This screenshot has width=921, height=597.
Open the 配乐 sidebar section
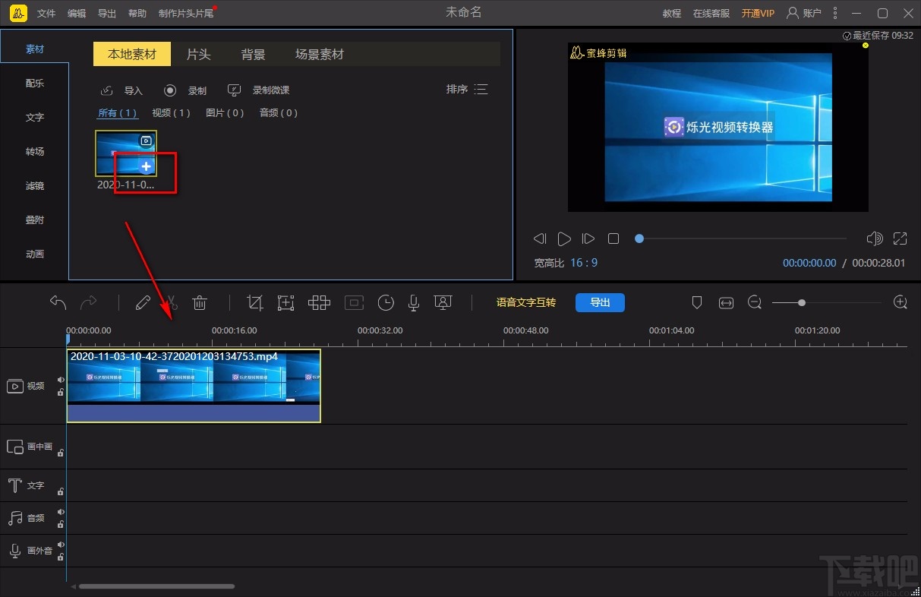[35, 83]
